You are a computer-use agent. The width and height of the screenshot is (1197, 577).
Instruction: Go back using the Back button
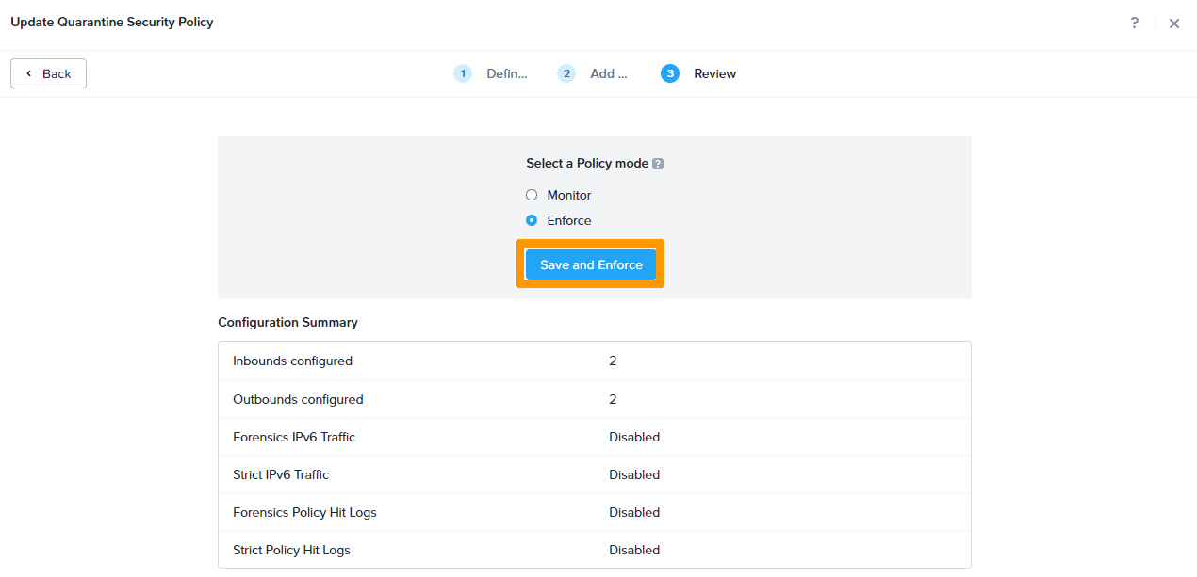pyautogui.click(x=48, y=72)
